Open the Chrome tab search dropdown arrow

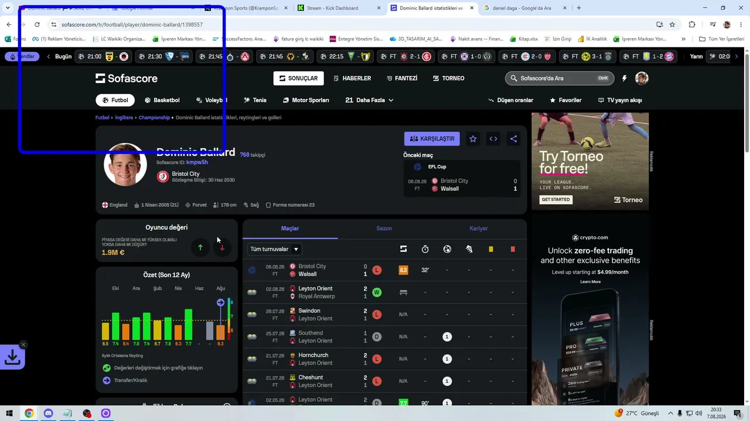[8, 8]
